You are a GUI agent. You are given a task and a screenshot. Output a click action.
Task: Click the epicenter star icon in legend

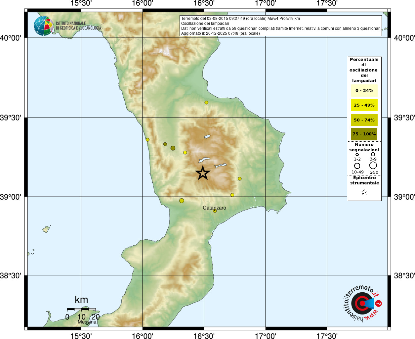(364, 192)
